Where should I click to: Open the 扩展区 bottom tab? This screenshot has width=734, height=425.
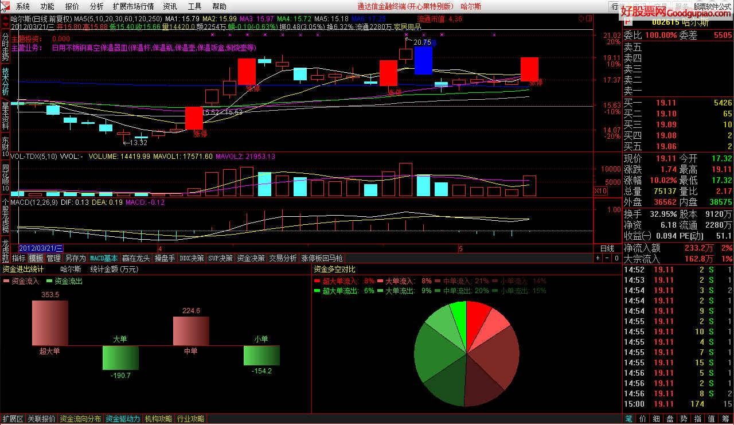[x=13, y=419]
